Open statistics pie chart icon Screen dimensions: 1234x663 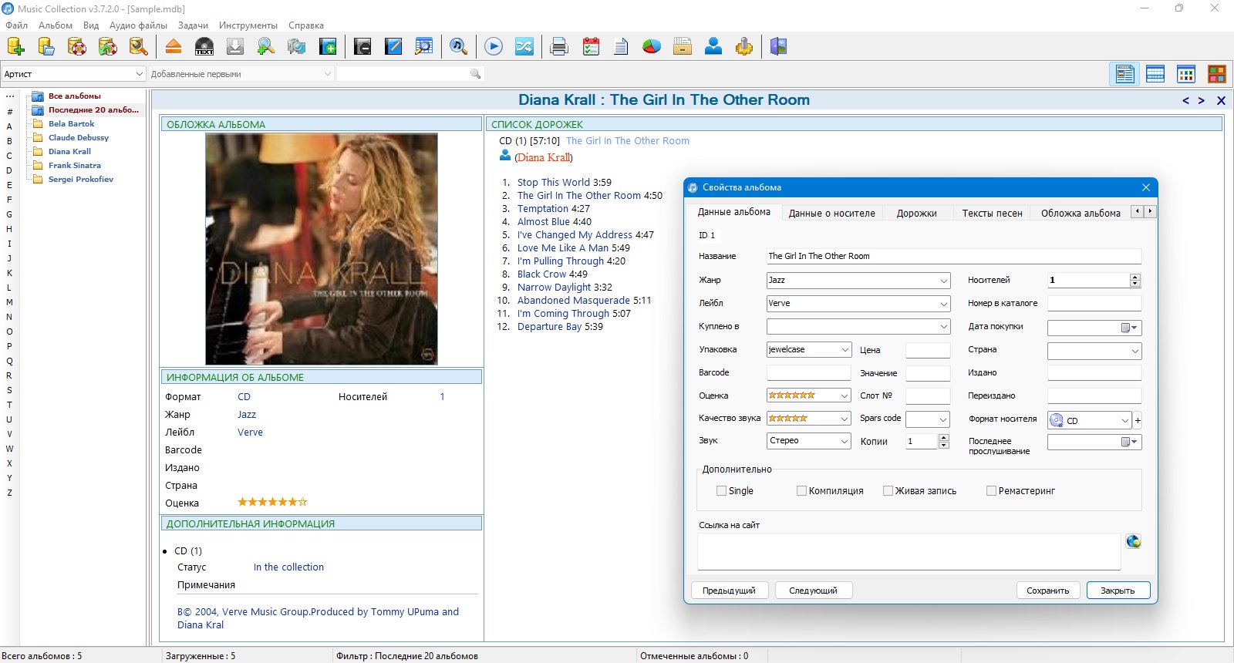coord(652,47)
